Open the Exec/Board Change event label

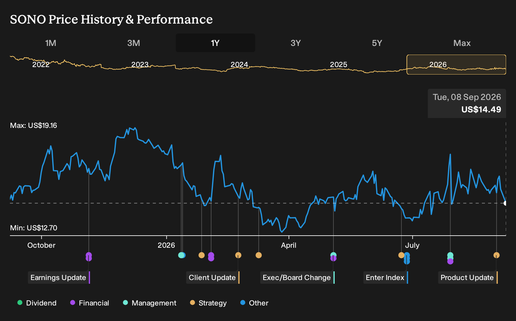click(x=297, y=278)
